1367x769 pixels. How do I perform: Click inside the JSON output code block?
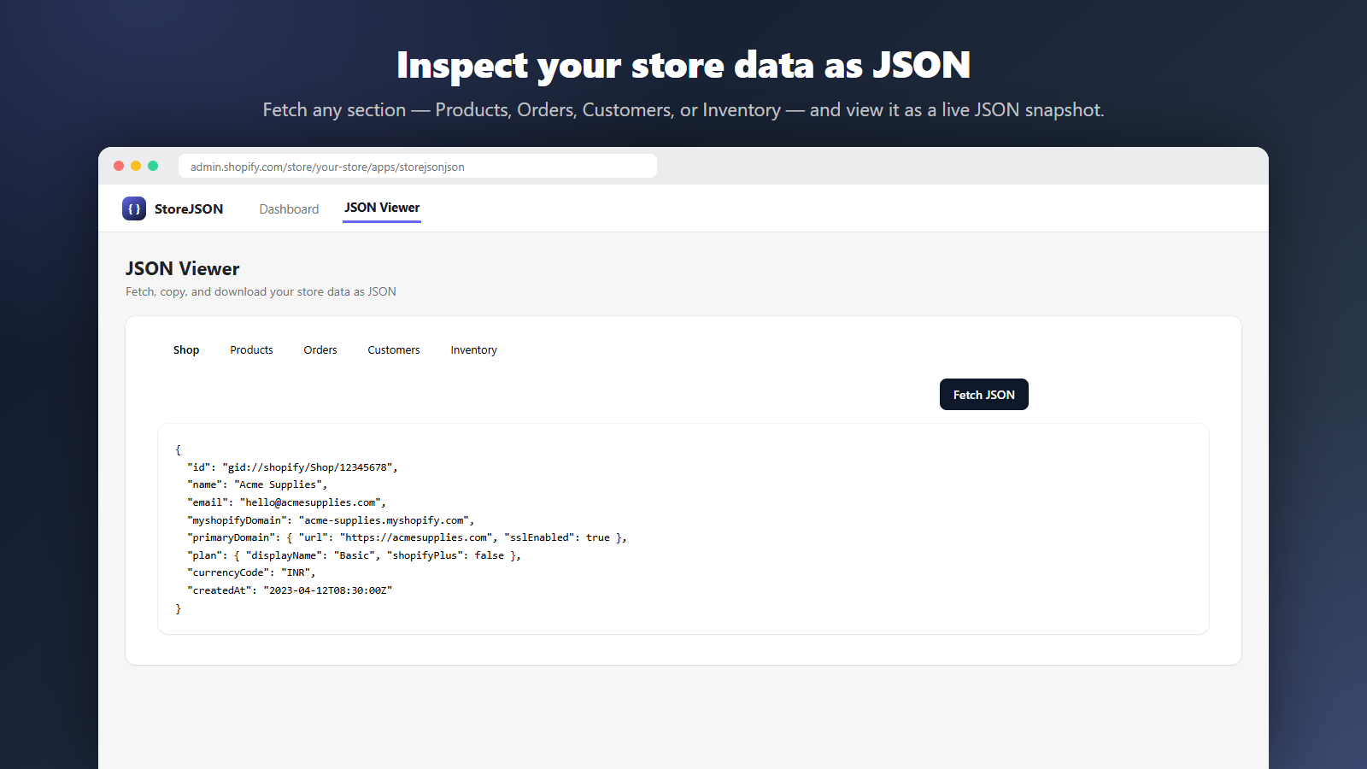pyautogui.click(x=683, y=529)
